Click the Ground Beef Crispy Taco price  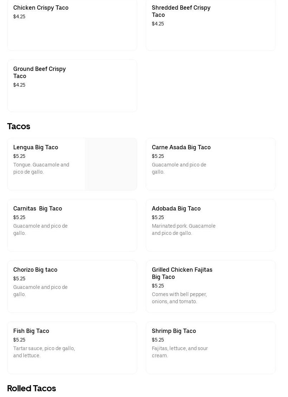(19, 85)
